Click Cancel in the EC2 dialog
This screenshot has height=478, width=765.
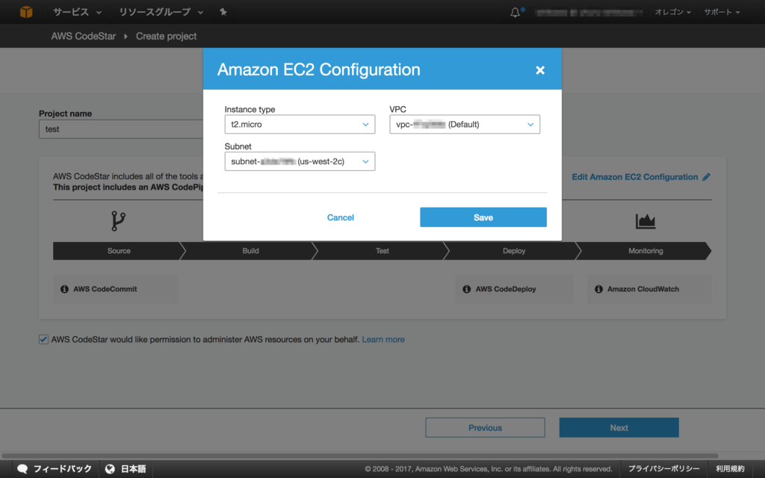coord(341,217)
